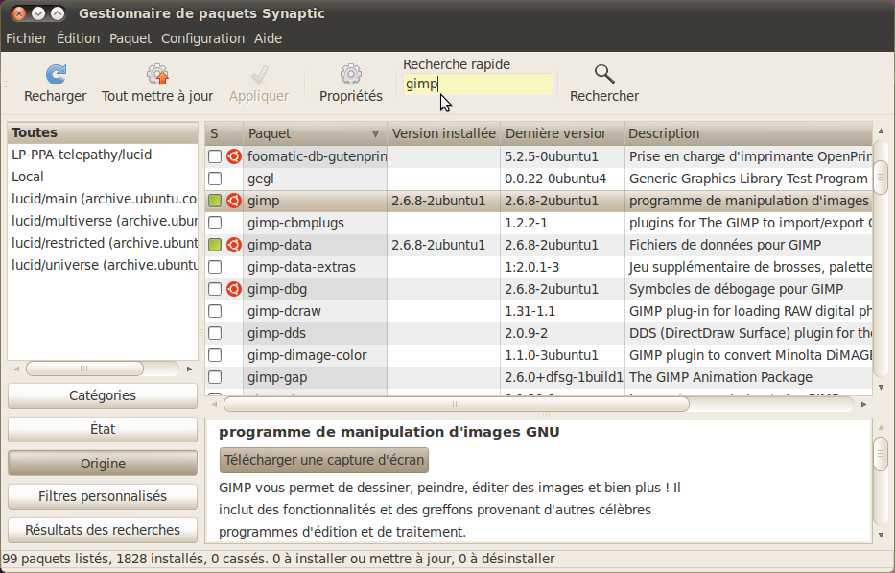Select the gimp-cbmplugs package name
The height and width of the screenshot is (573, 895).
click(x=295, y=223)
